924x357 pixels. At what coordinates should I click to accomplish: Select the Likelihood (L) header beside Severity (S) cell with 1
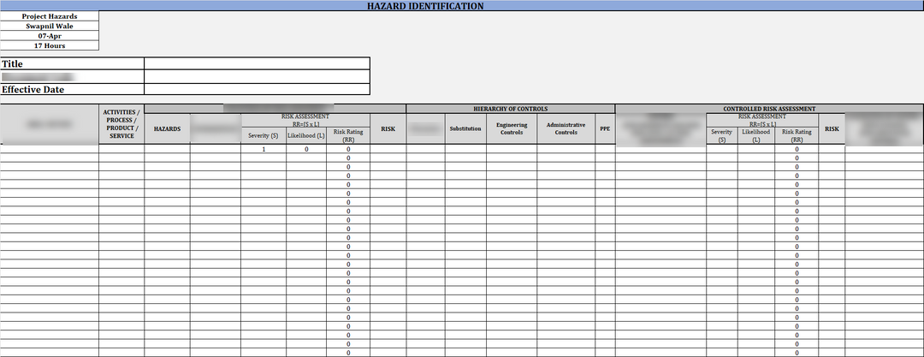[x=306, y=136]
